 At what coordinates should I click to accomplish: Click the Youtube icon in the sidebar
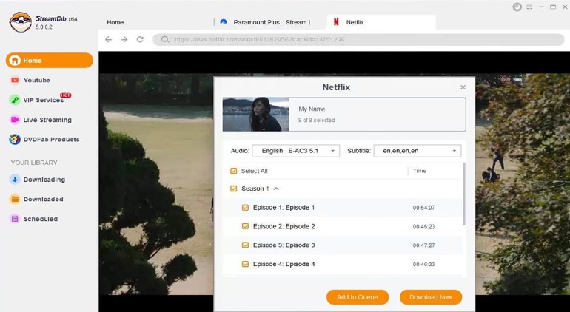pyautogui.click(x=15, y=80)
